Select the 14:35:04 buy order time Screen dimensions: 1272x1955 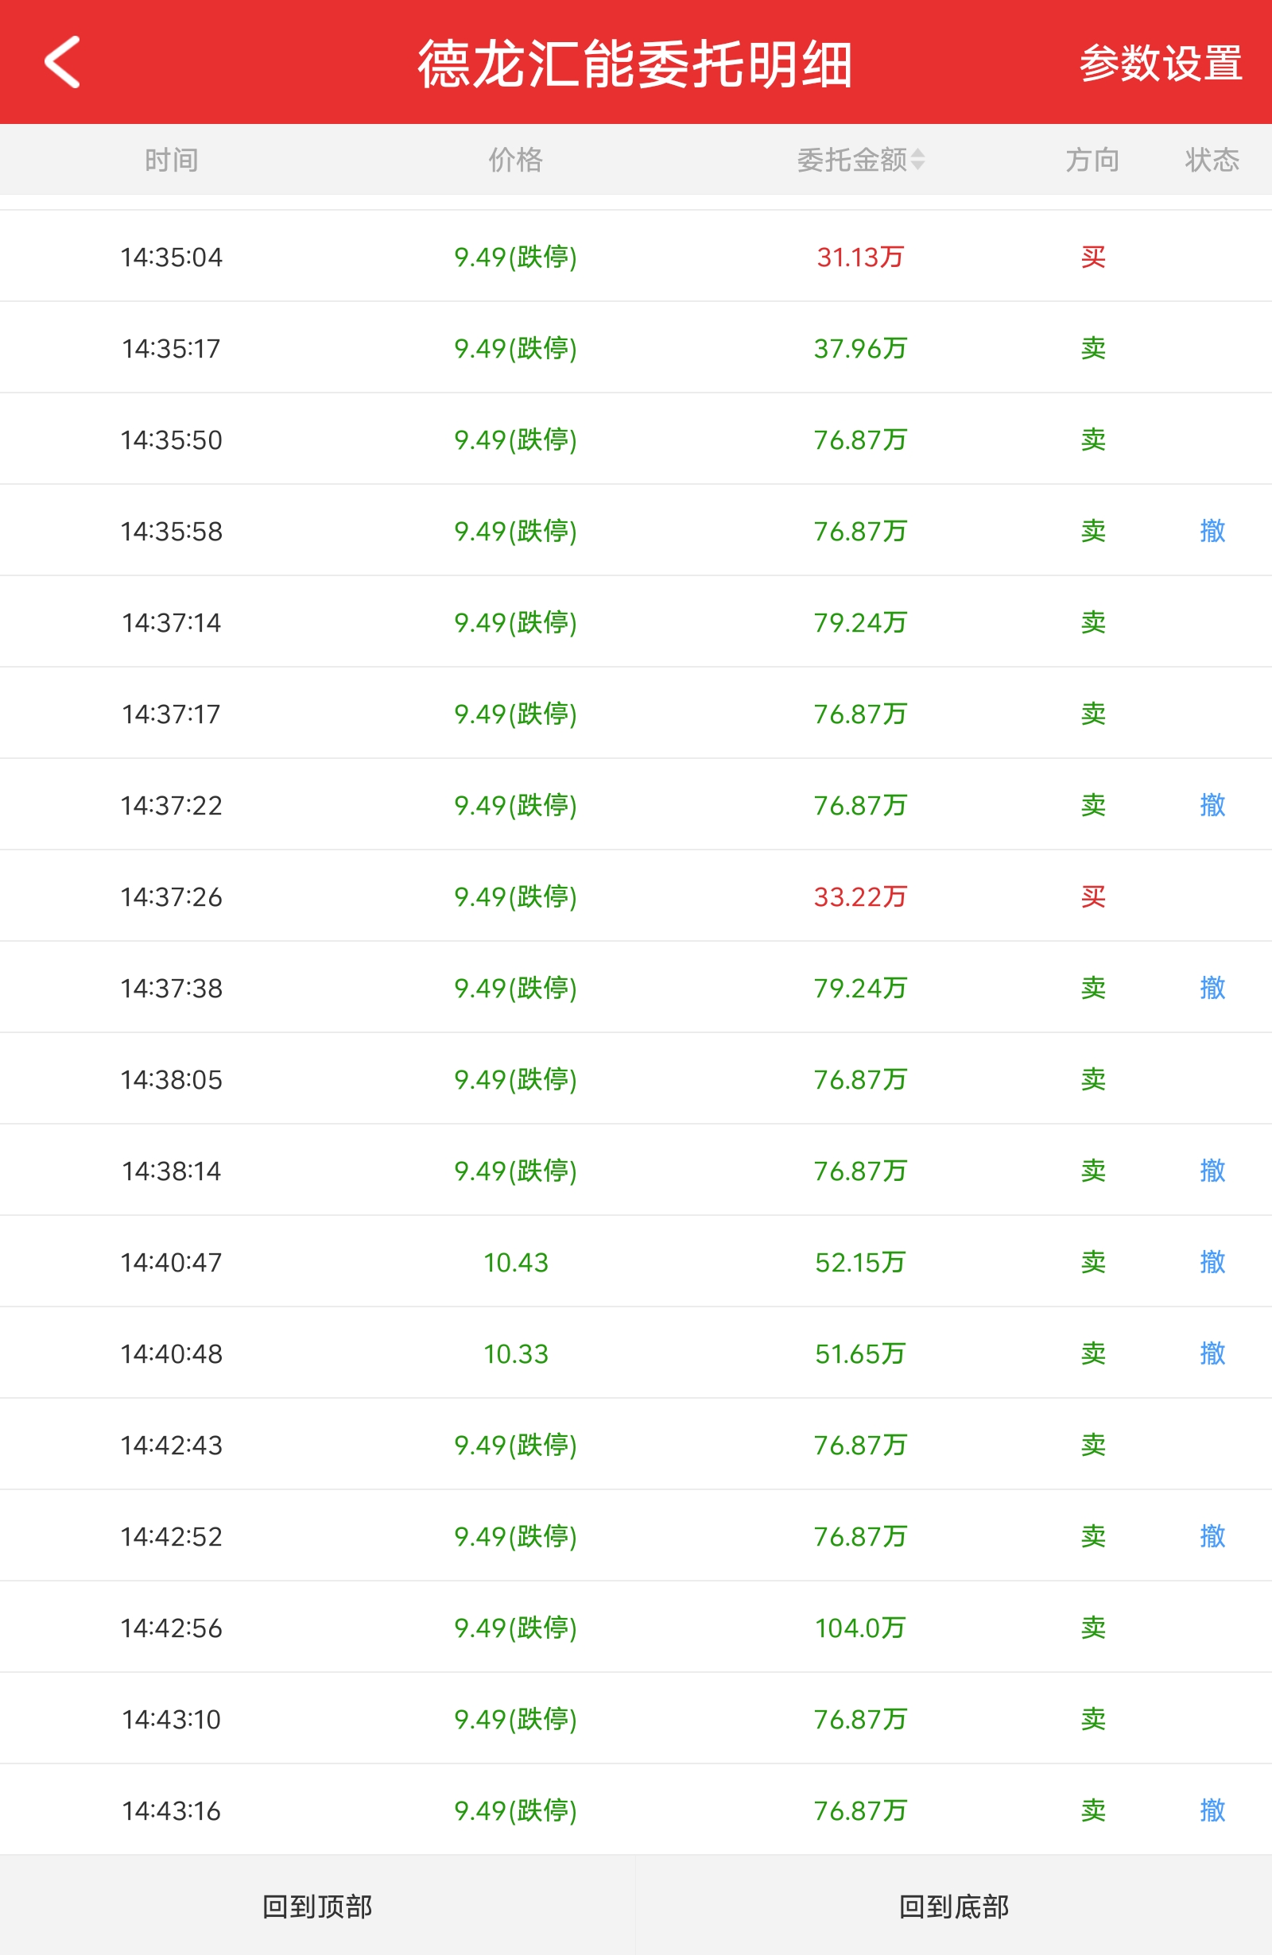[x=171, y=257]
